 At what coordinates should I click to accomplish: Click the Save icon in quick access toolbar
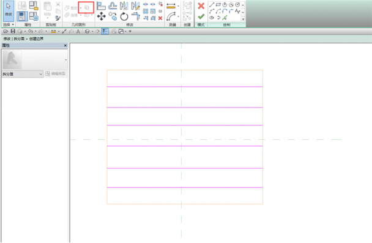[13, 31]
